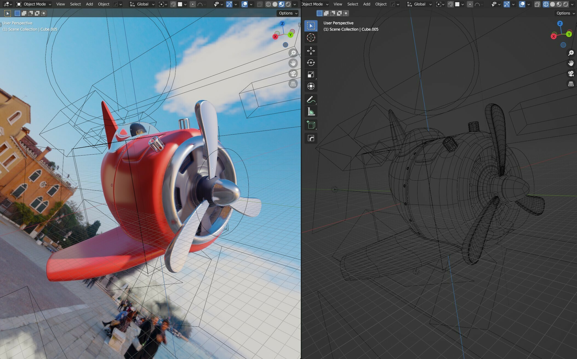This screenshot has height=359, width=577.
Task: Click the Move tool icon in toolbar
Action: (311, 50)
